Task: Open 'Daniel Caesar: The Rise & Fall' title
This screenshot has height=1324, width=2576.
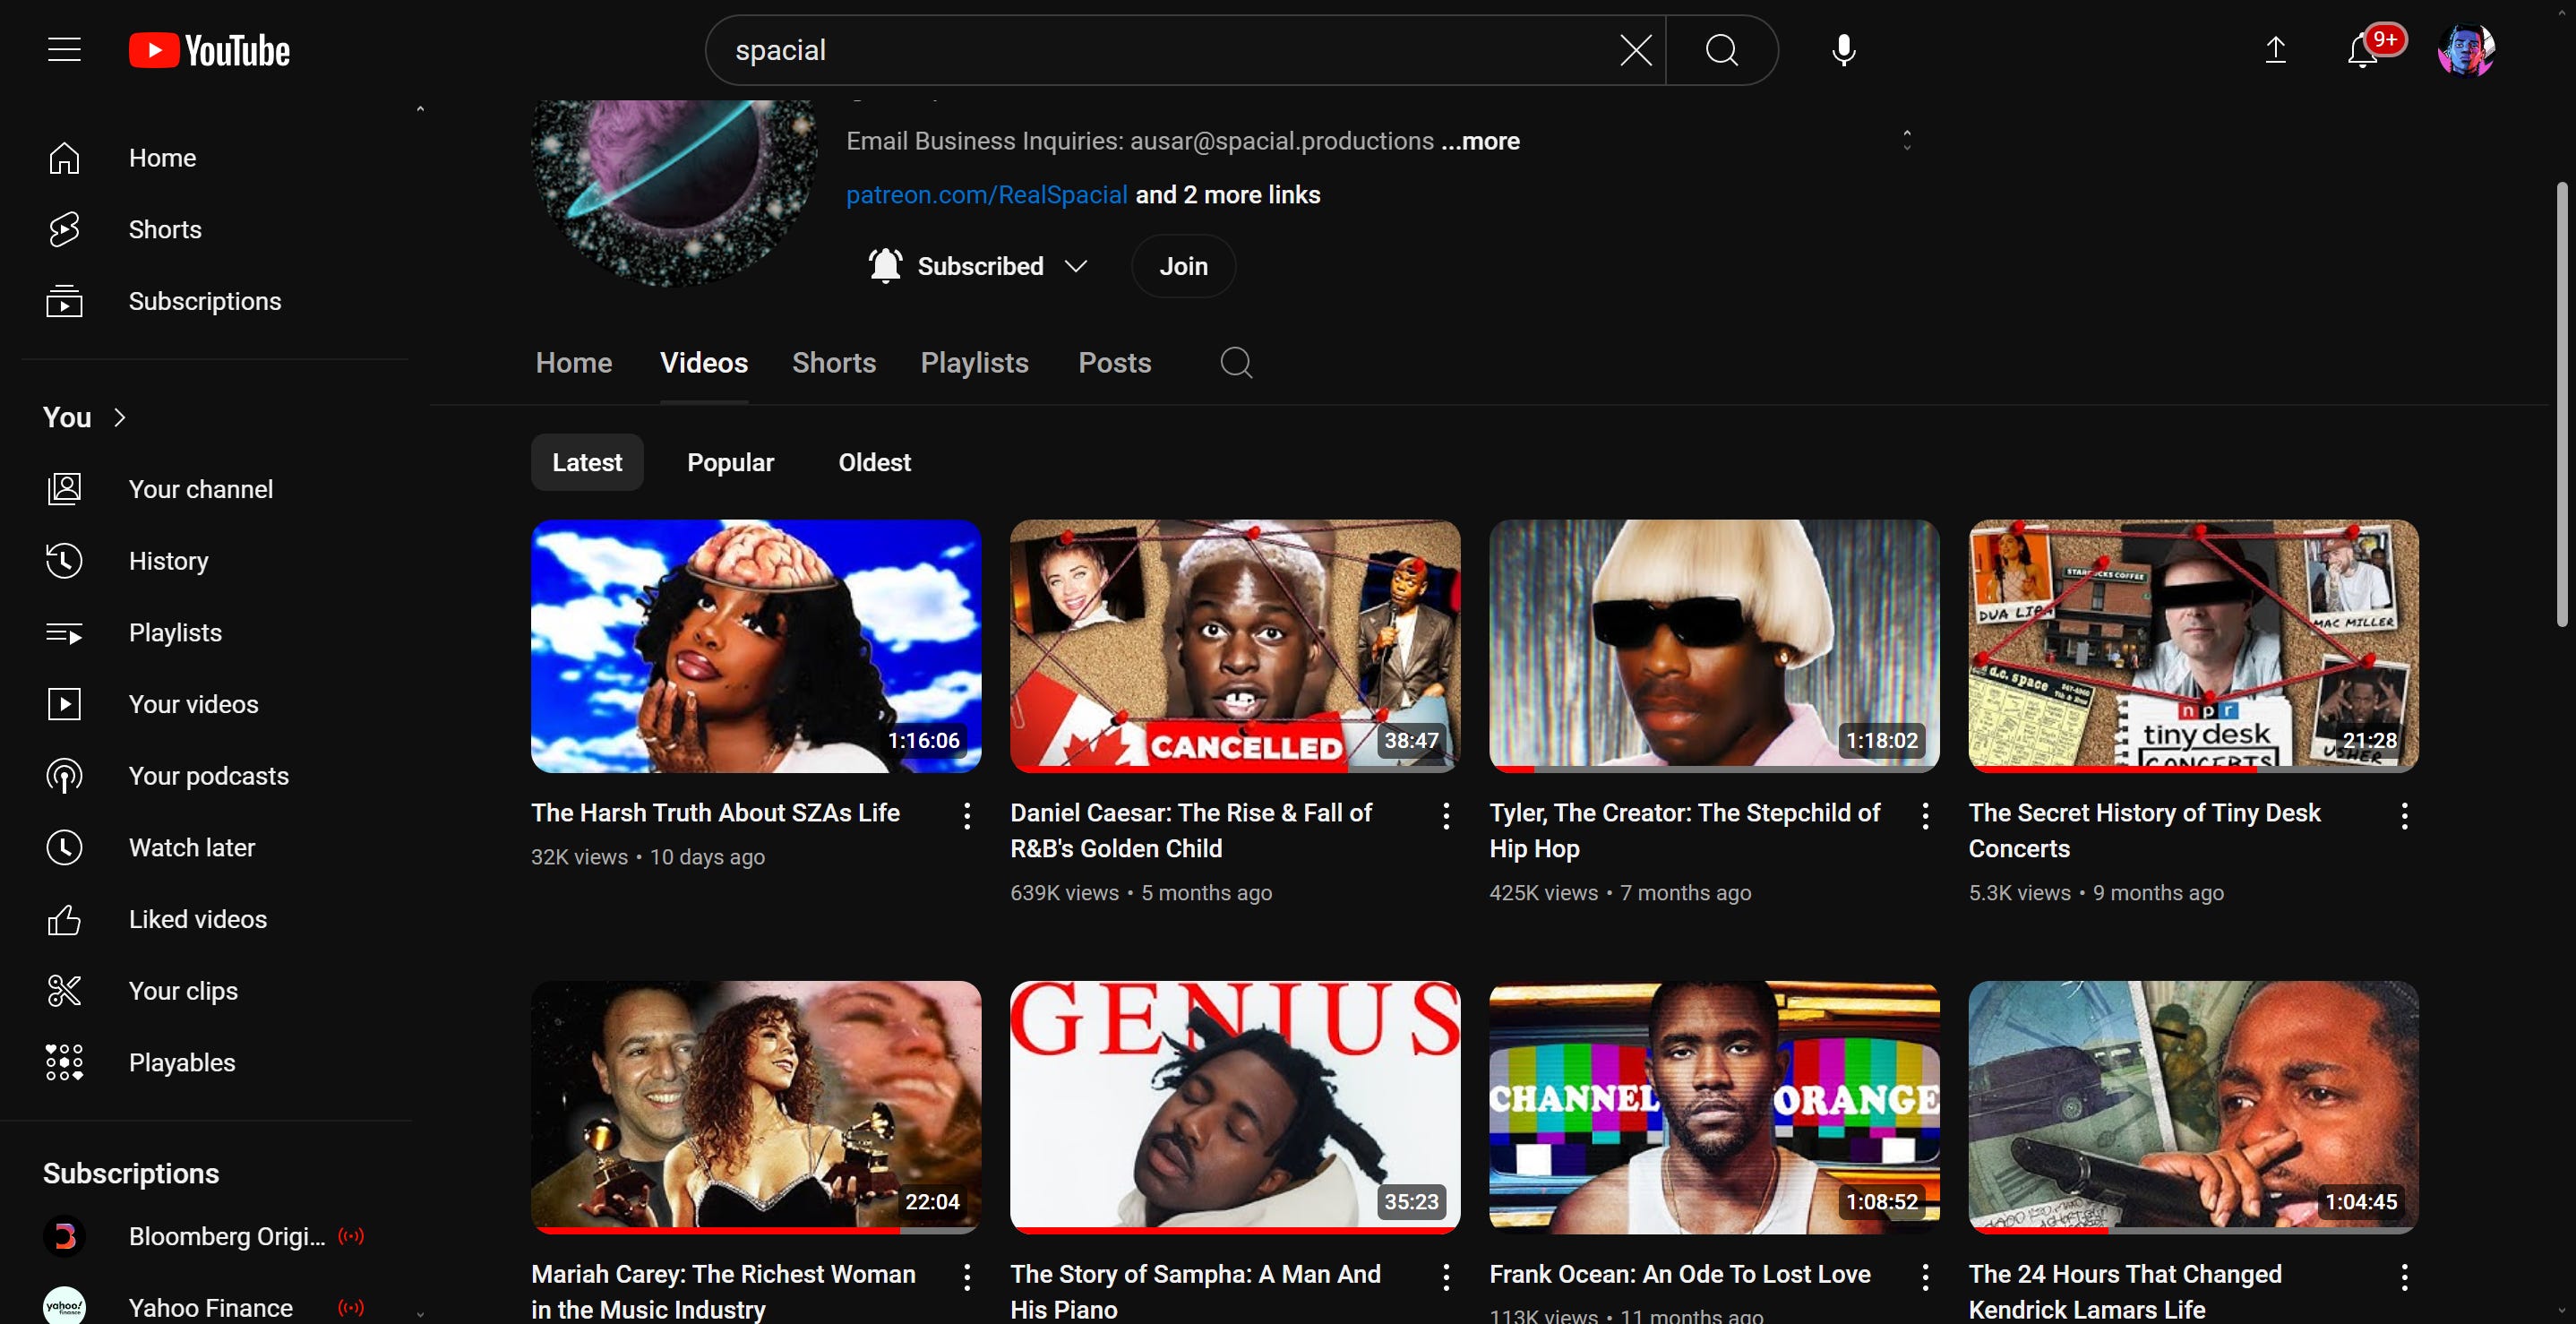Action: click(1190, 831)
